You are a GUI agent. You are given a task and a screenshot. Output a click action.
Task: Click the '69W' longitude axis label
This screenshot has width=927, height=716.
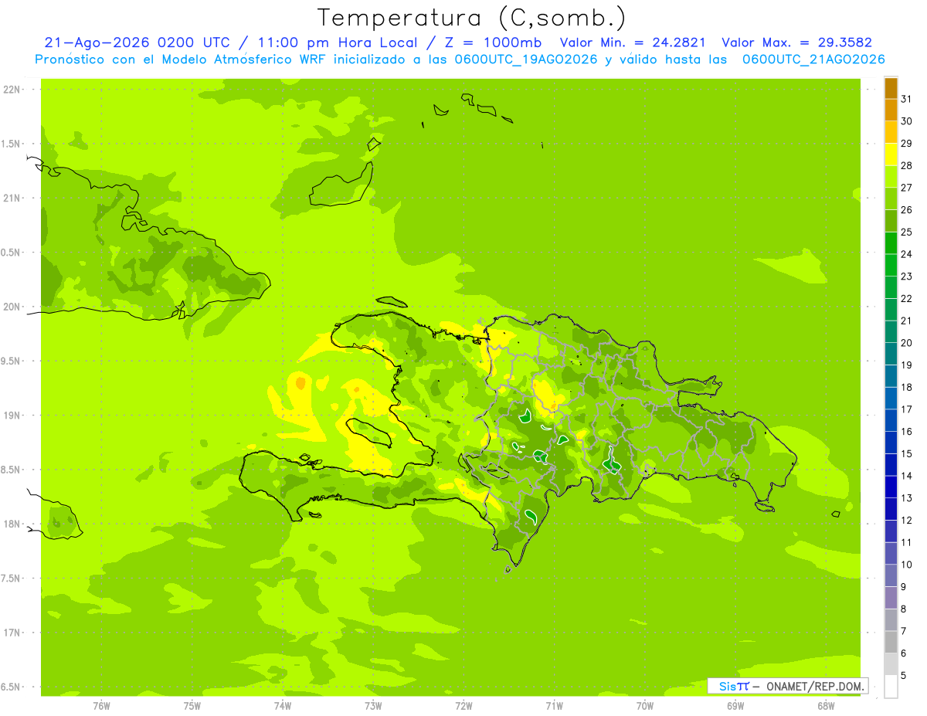[735, 706]
